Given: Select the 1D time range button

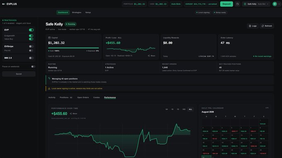Looking at the screenshot, I should click(172, 109).
